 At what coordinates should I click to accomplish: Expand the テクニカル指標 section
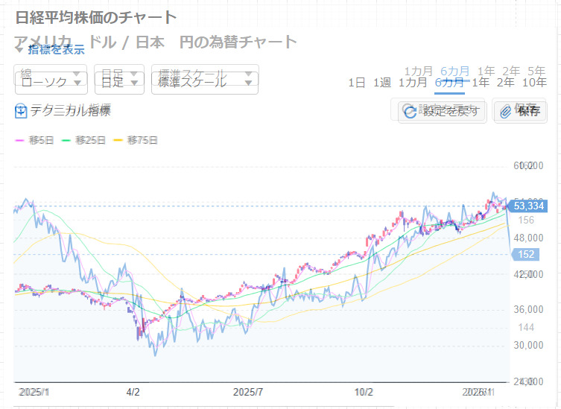pos(70,112)
